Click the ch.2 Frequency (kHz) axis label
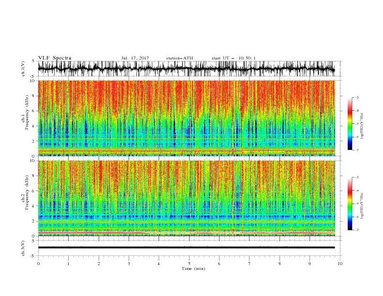 26,192
